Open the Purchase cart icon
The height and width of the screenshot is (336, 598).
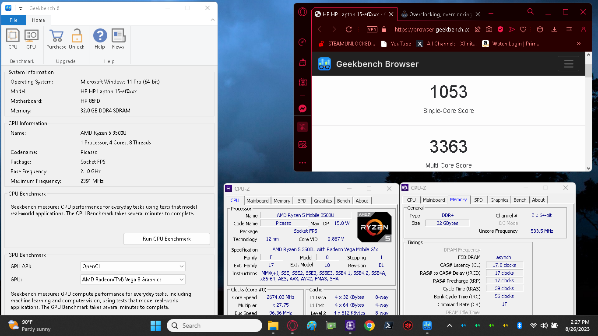click(x=56, y=39)
